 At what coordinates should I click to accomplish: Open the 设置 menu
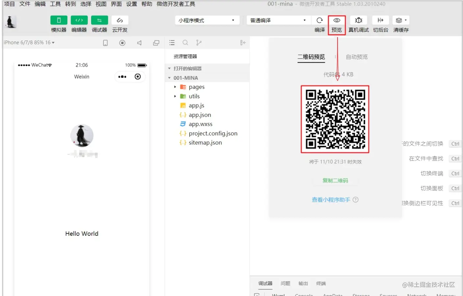(x=132, y=4)
